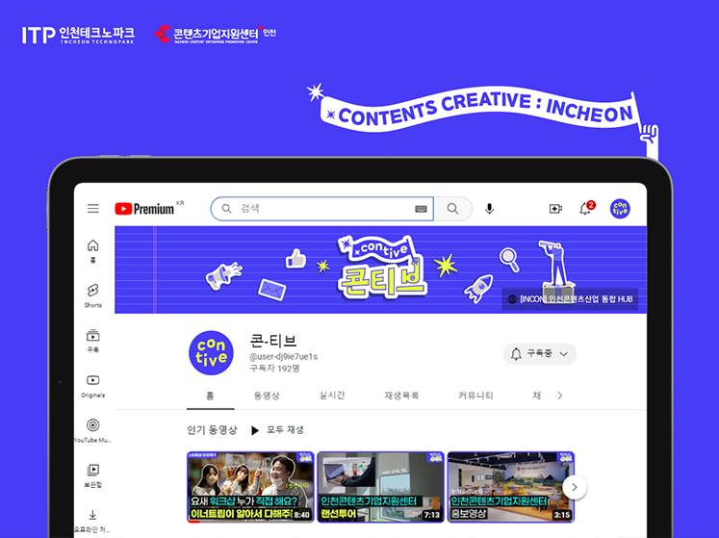Play all popular videos via 모두 재생
The width and height of the screenshot is (719, 538).
[x=278, y=430]
